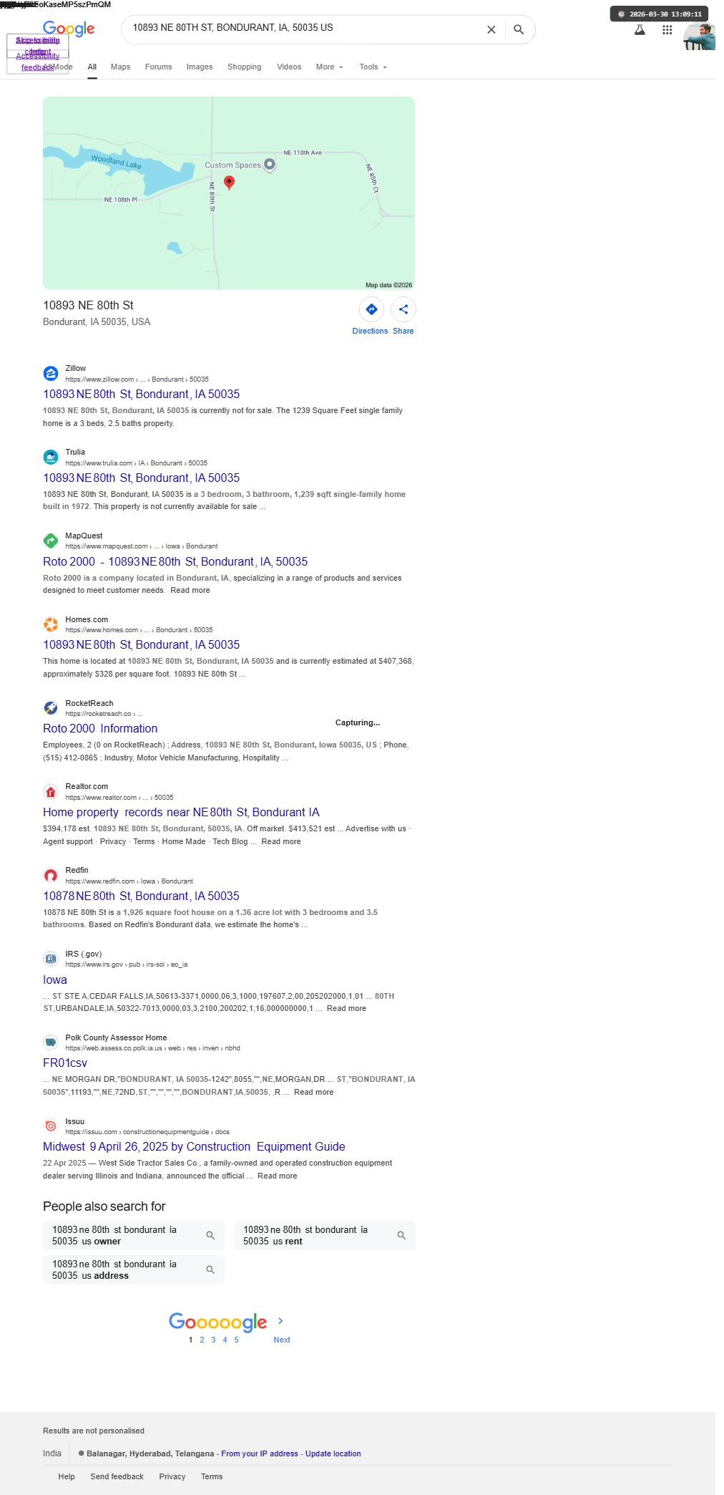Screen dimensions: 724x1495
Task: Click inside the search input field
Action: (x=304, y=28)
